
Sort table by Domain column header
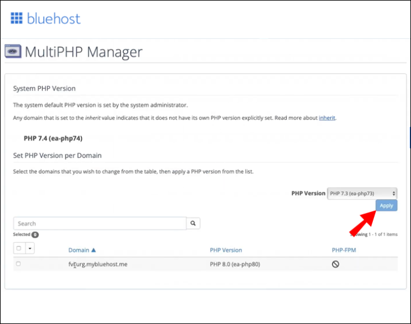[79, 250]
